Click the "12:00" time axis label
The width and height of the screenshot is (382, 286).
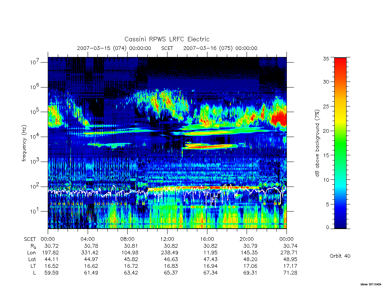167,239
